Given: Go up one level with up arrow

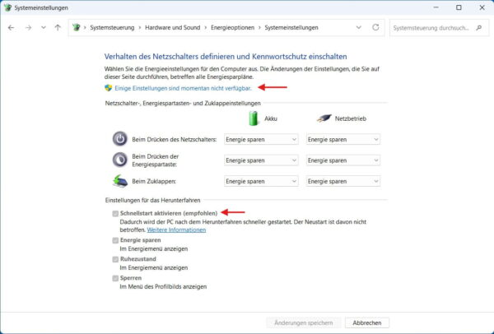Looking at the screenshot, I should (x=58, y=28).
